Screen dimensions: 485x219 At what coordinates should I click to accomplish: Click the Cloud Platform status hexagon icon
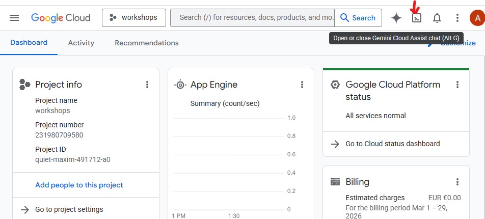335,85
